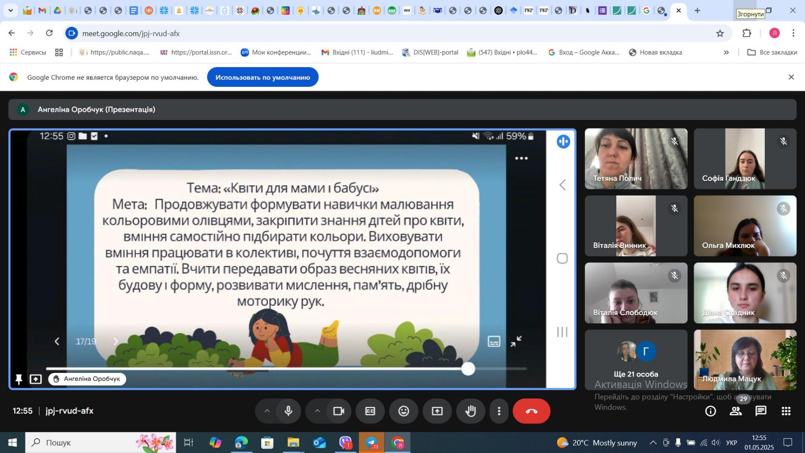
Task: Expand video settings arrow beside camera
Action: (317, 411)
